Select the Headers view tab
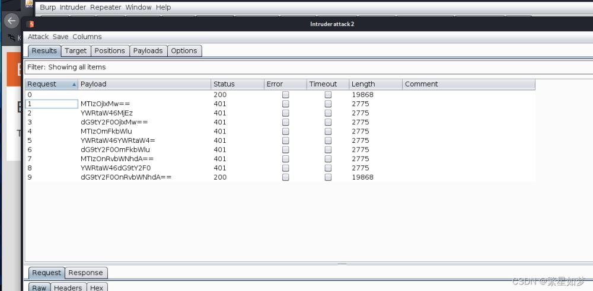This screenshot has width=593, height=291. pyautogui.click(x=68, y=287)
